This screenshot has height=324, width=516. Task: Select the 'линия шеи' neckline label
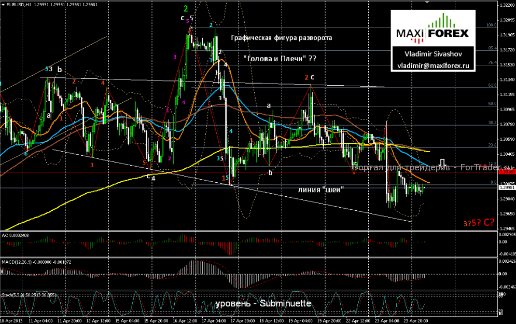point(322,190)
